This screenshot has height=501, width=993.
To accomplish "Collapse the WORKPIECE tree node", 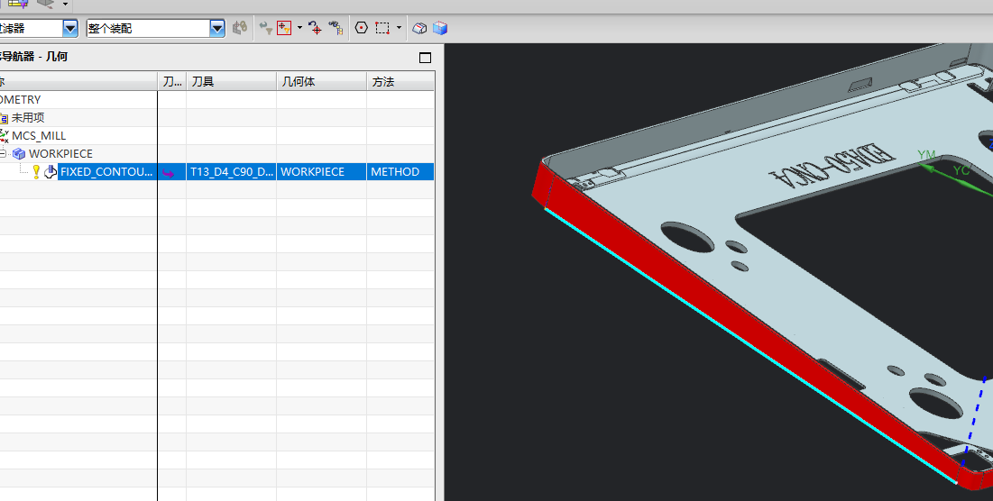I will [3, 154].
